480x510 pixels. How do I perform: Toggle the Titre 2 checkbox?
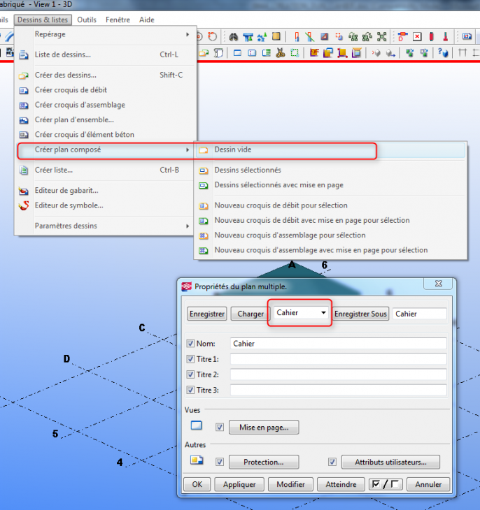[x=190, y=374]
